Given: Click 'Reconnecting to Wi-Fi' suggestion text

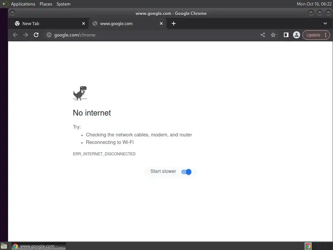Looking at the screenshot, I should [110, 142].
